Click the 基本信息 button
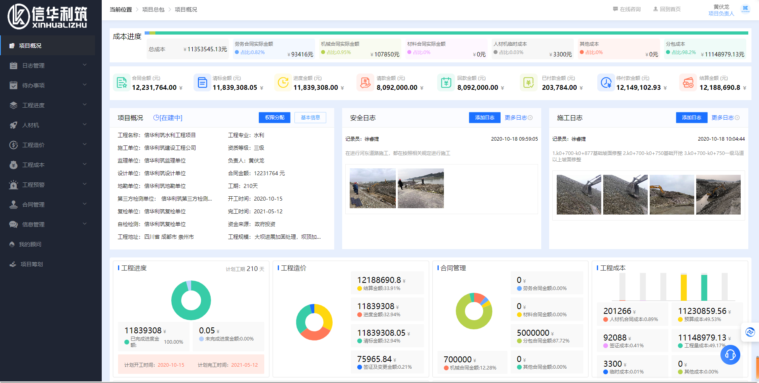759x383 pixels. (x=310, y=118)
